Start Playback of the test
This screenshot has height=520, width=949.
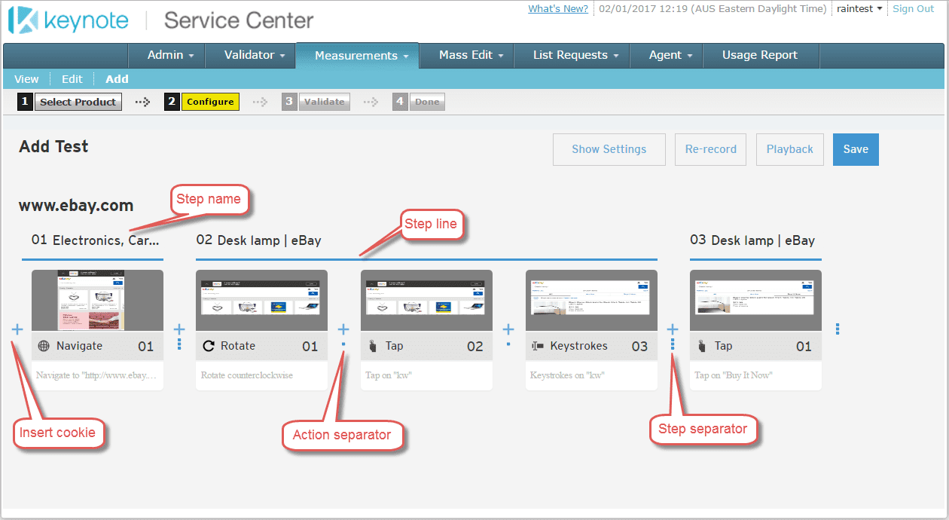(790, 149)
